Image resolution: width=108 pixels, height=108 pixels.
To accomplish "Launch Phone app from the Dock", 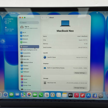I will (41, 95).
